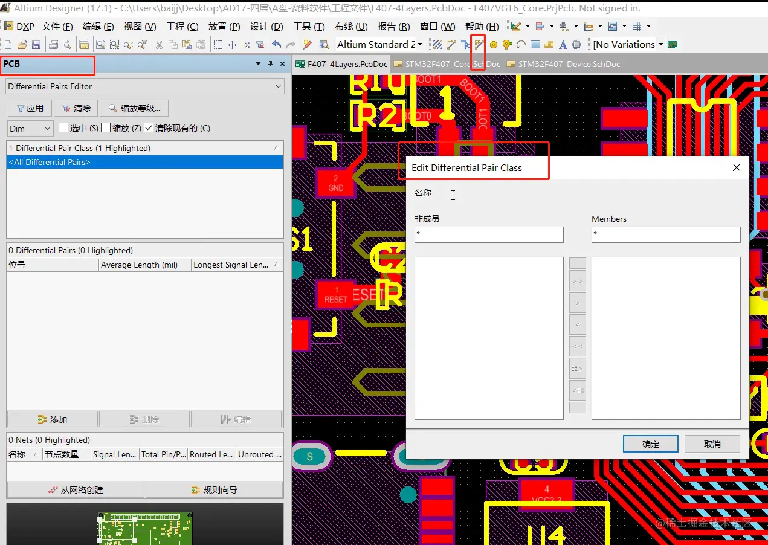The width and height of the screenshot is (768, 545).
Task: Select objects inside area tool
Action: pos(218,45)
